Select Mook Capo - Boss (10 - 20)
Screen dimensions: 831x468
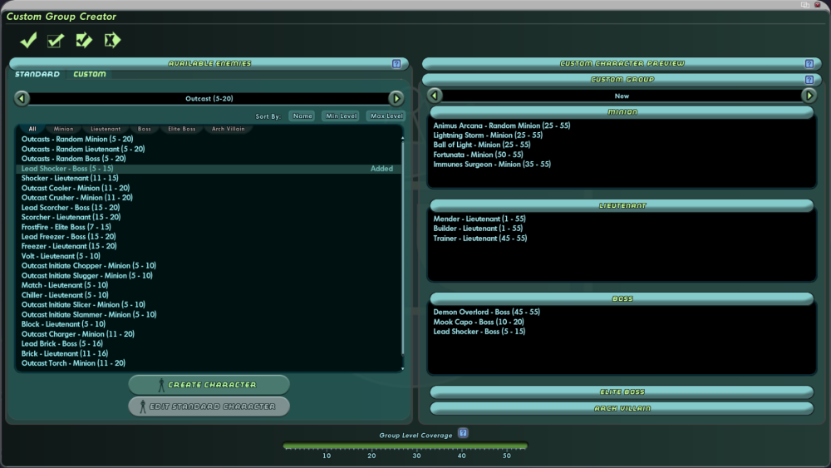(x=479, y=323)
